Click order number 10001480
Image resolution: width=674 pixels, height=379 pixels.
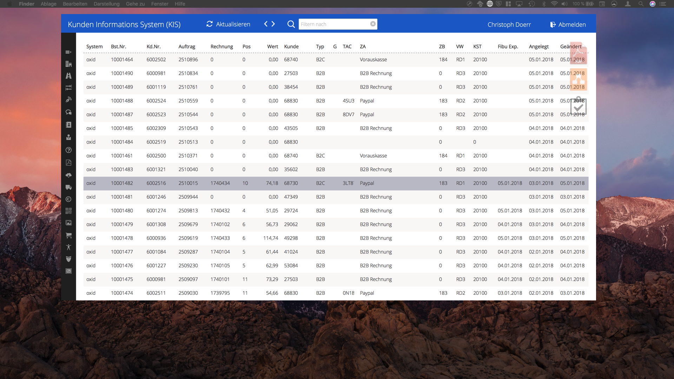coord(122,211)
